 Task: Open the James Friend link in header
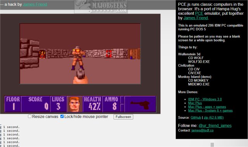(x=35, y=4)
